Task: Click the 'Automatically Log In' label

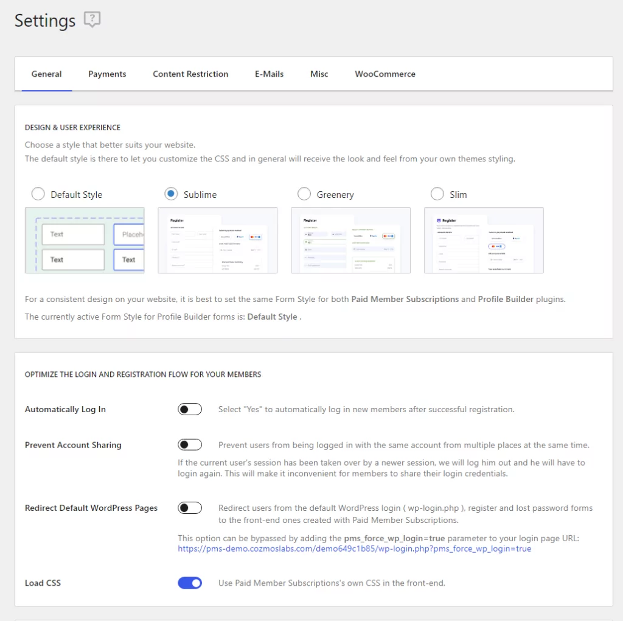Action: 65,410
